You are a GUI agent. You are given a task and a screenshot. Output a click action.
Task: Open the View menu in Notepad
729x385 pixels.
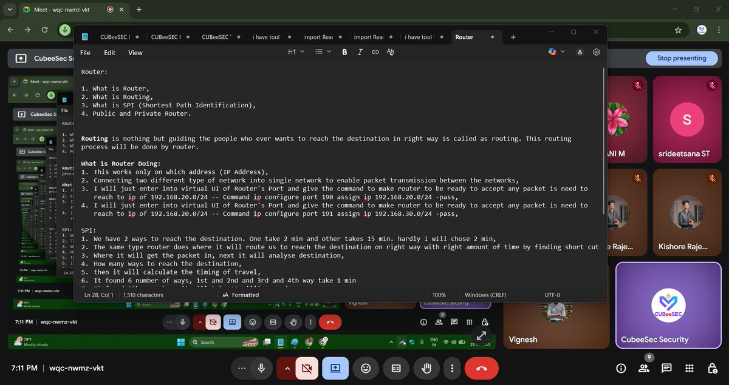(x=135, y=53)
